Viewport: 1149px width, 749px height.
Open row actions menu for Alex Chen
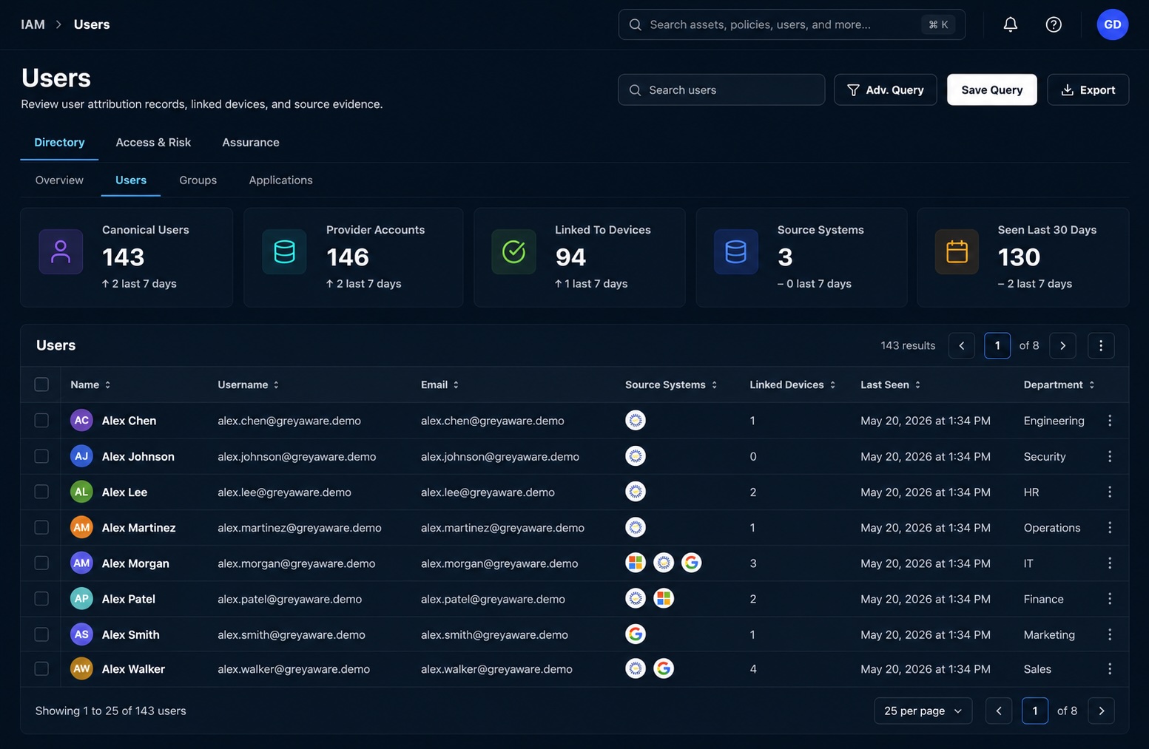coord(1110,421)
